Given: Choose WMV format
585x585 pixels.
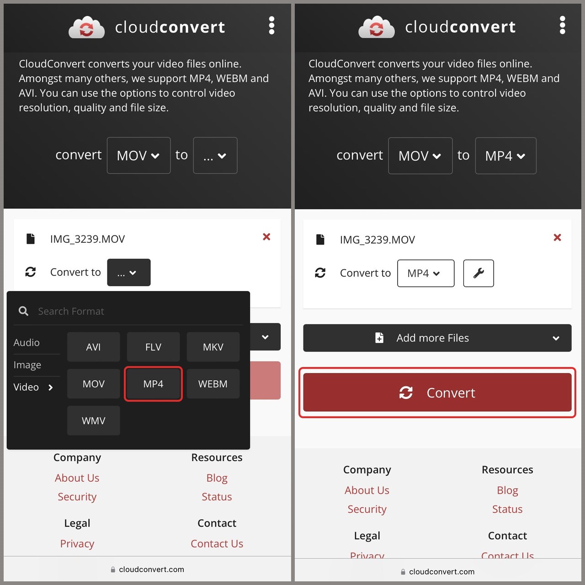Looking at the screenshot, I should tap(93, 420).
